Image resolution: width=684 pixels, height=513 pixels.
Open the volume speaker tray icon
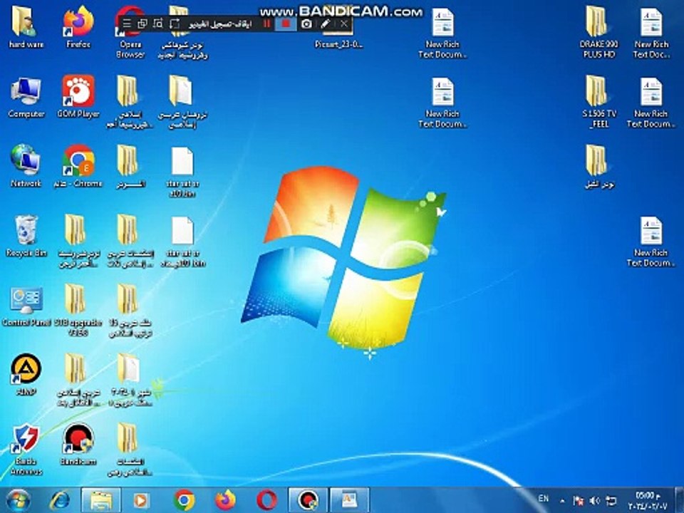[594, 500]
